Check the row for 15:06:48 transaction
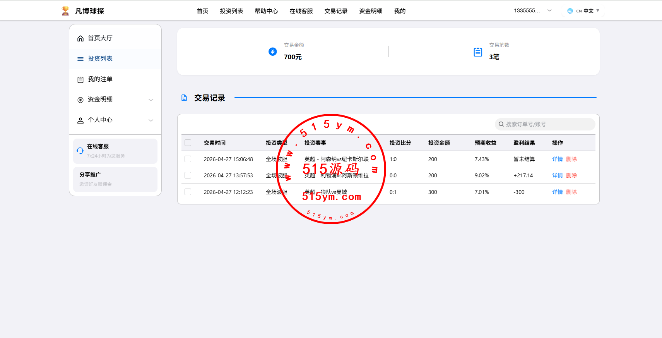The image size is (662, 338). pos(188,159)
